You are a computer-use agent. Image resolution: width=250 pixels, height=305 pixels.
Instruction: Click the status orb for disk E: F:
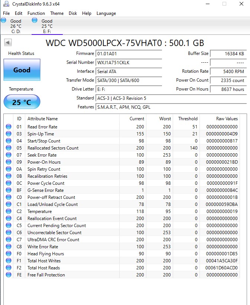35,20
